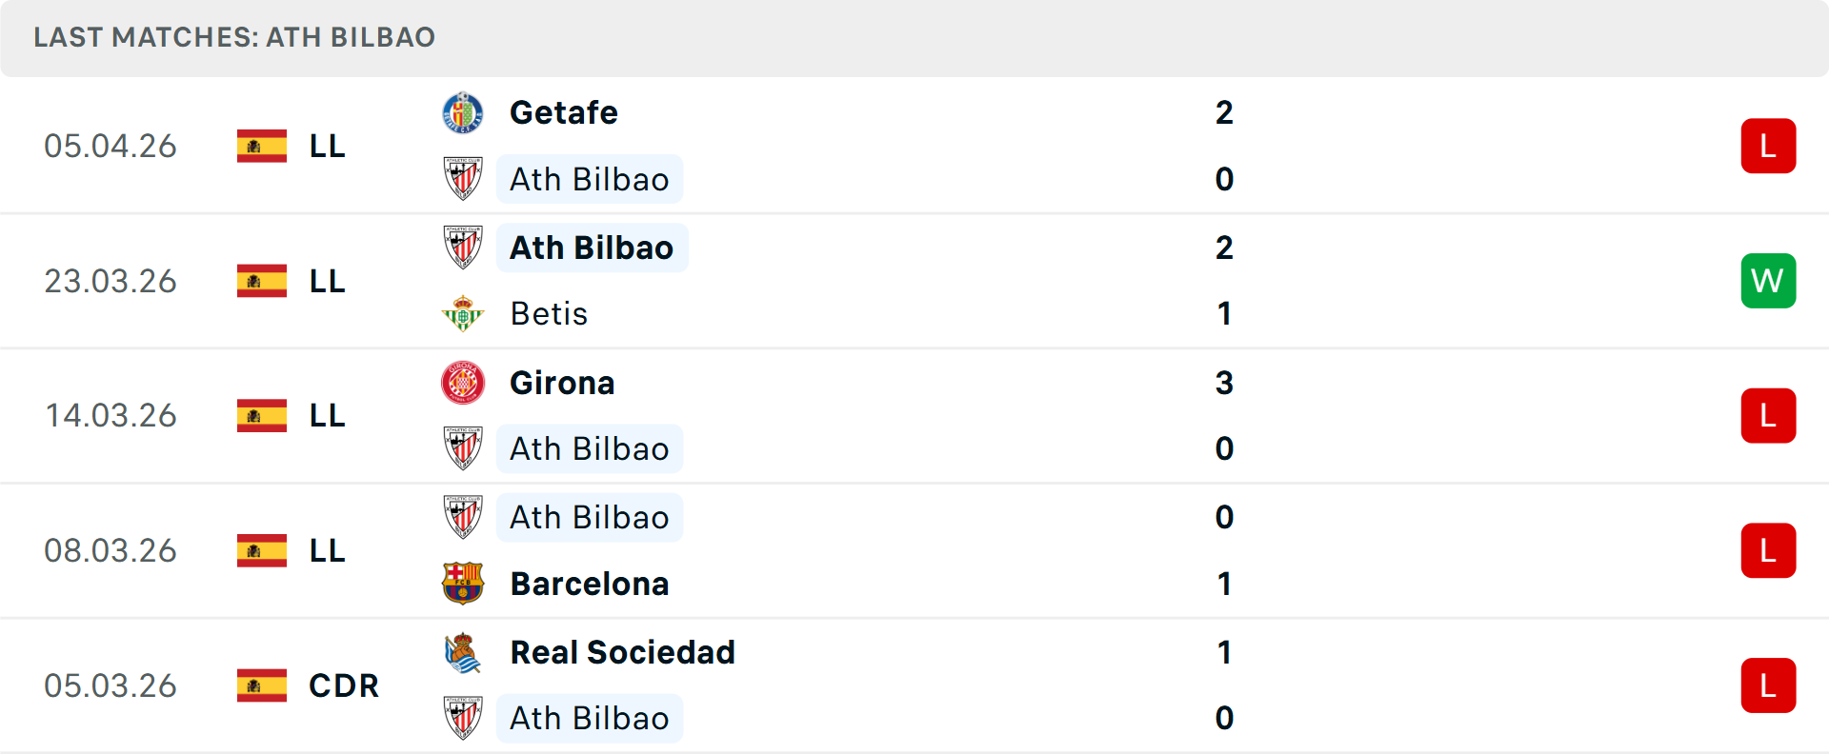
Task: Open the highlighted Ath Bilbao team link
Action: point(592,248)
